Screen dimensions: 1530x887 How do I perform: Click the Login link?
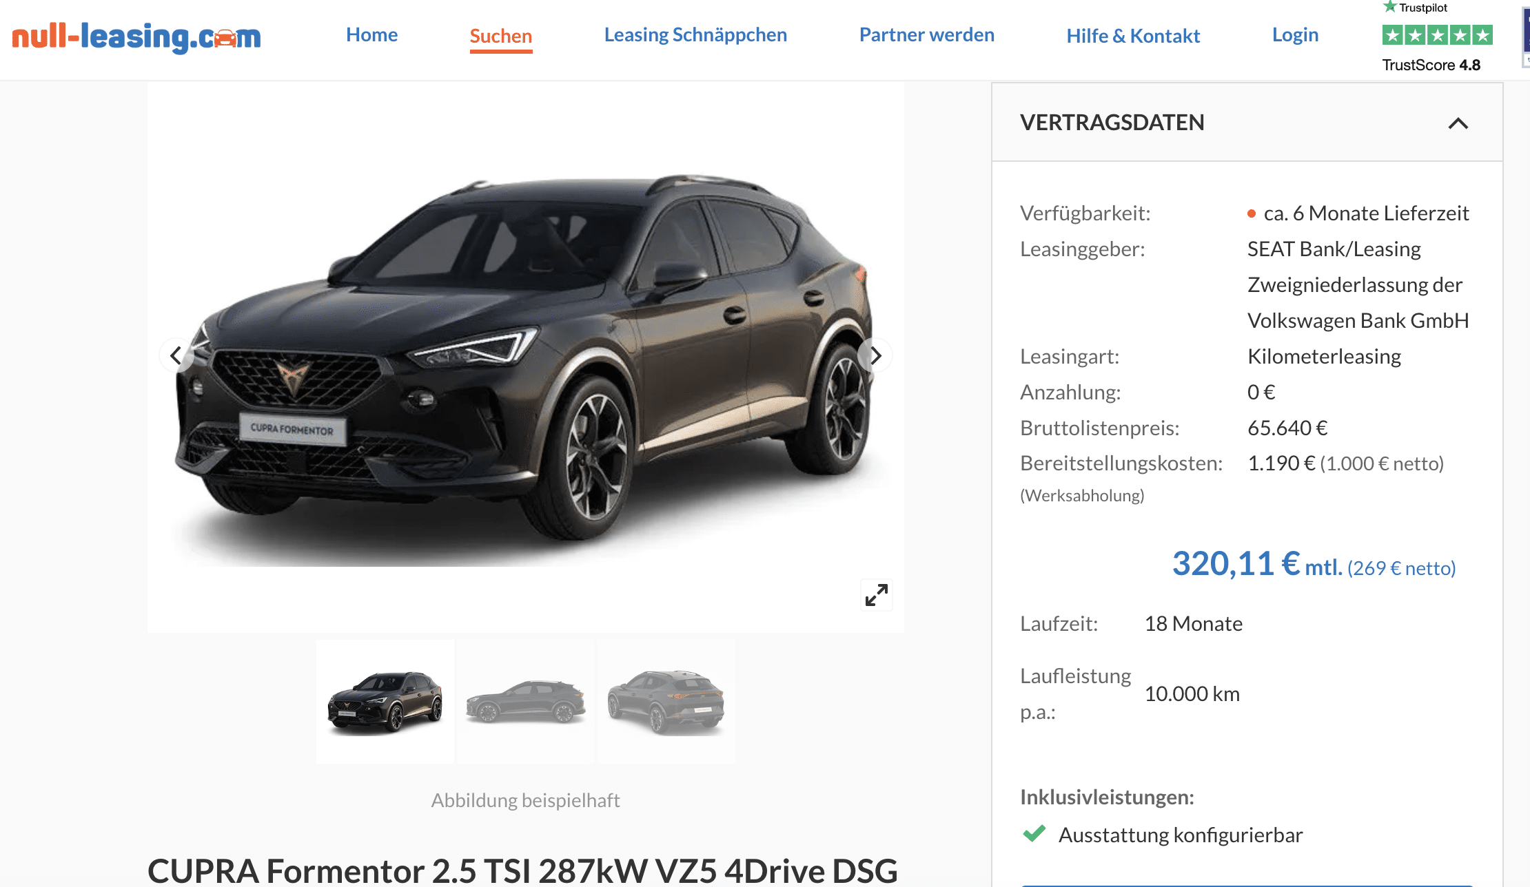click(x=1295, y=35)
